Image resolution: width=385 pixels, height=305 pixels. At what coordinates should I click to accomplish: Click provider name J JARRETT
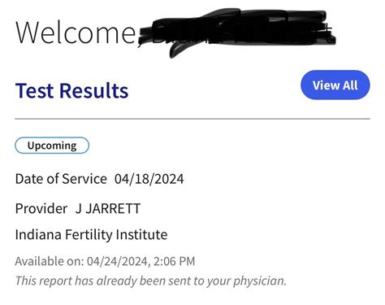pos(108,208)
